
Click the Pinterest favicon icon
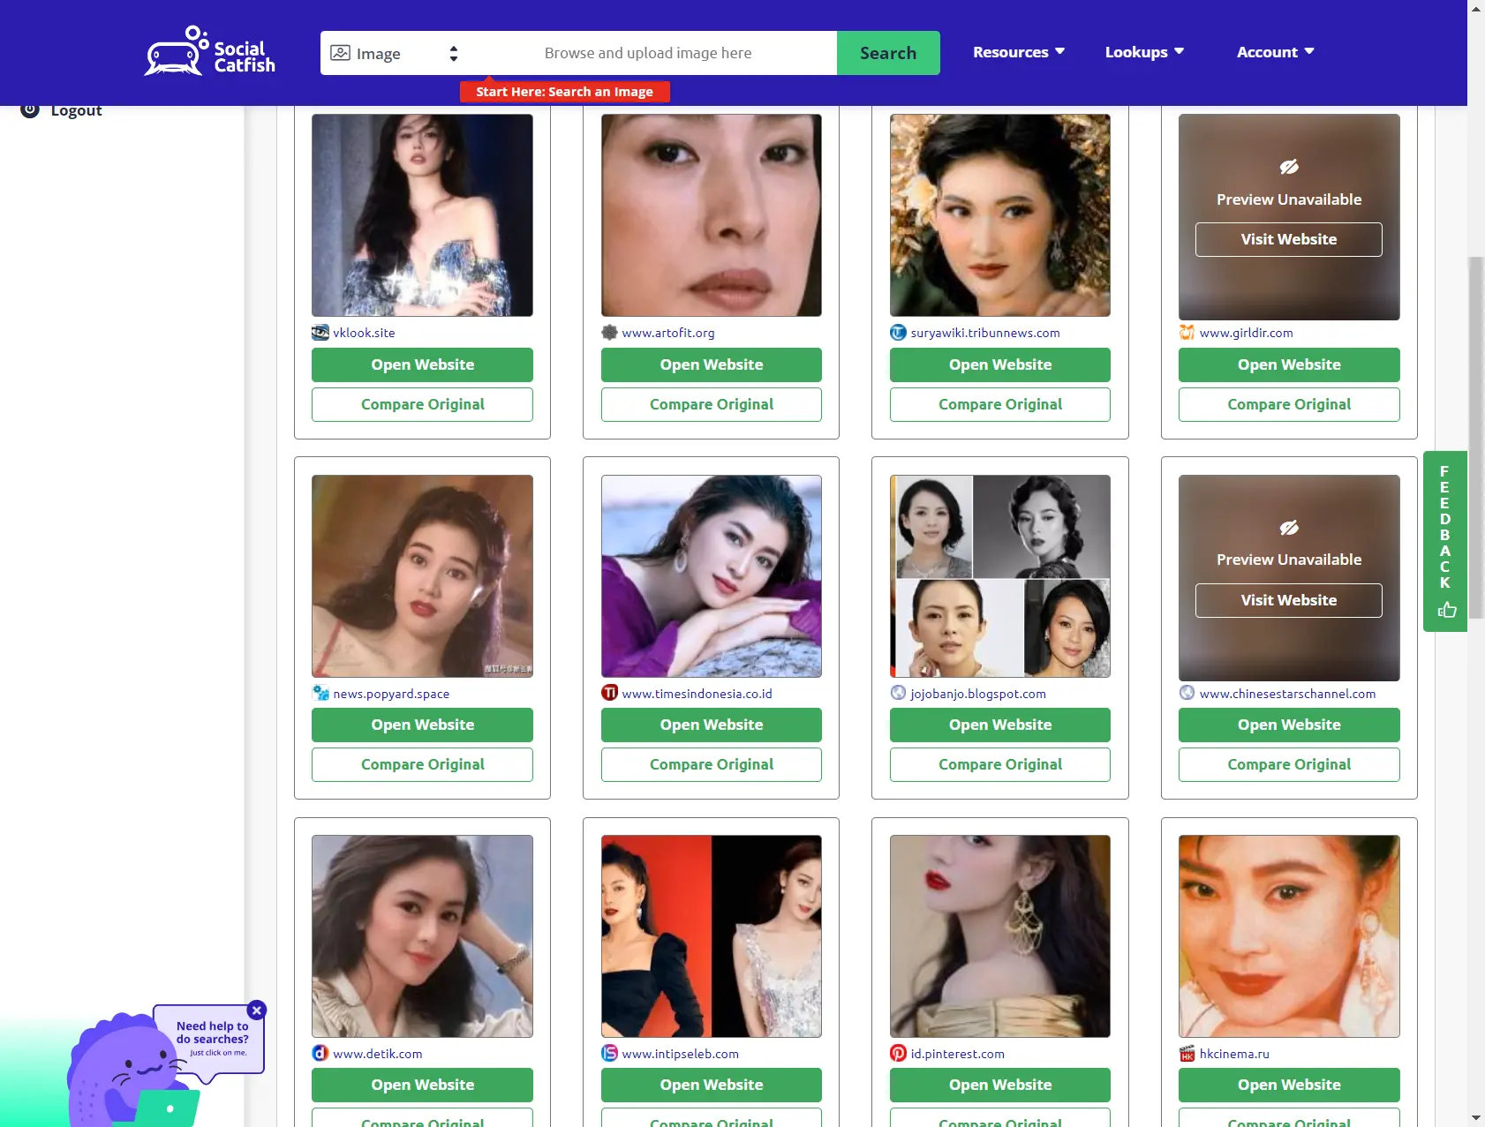[x=898, y=1053]
